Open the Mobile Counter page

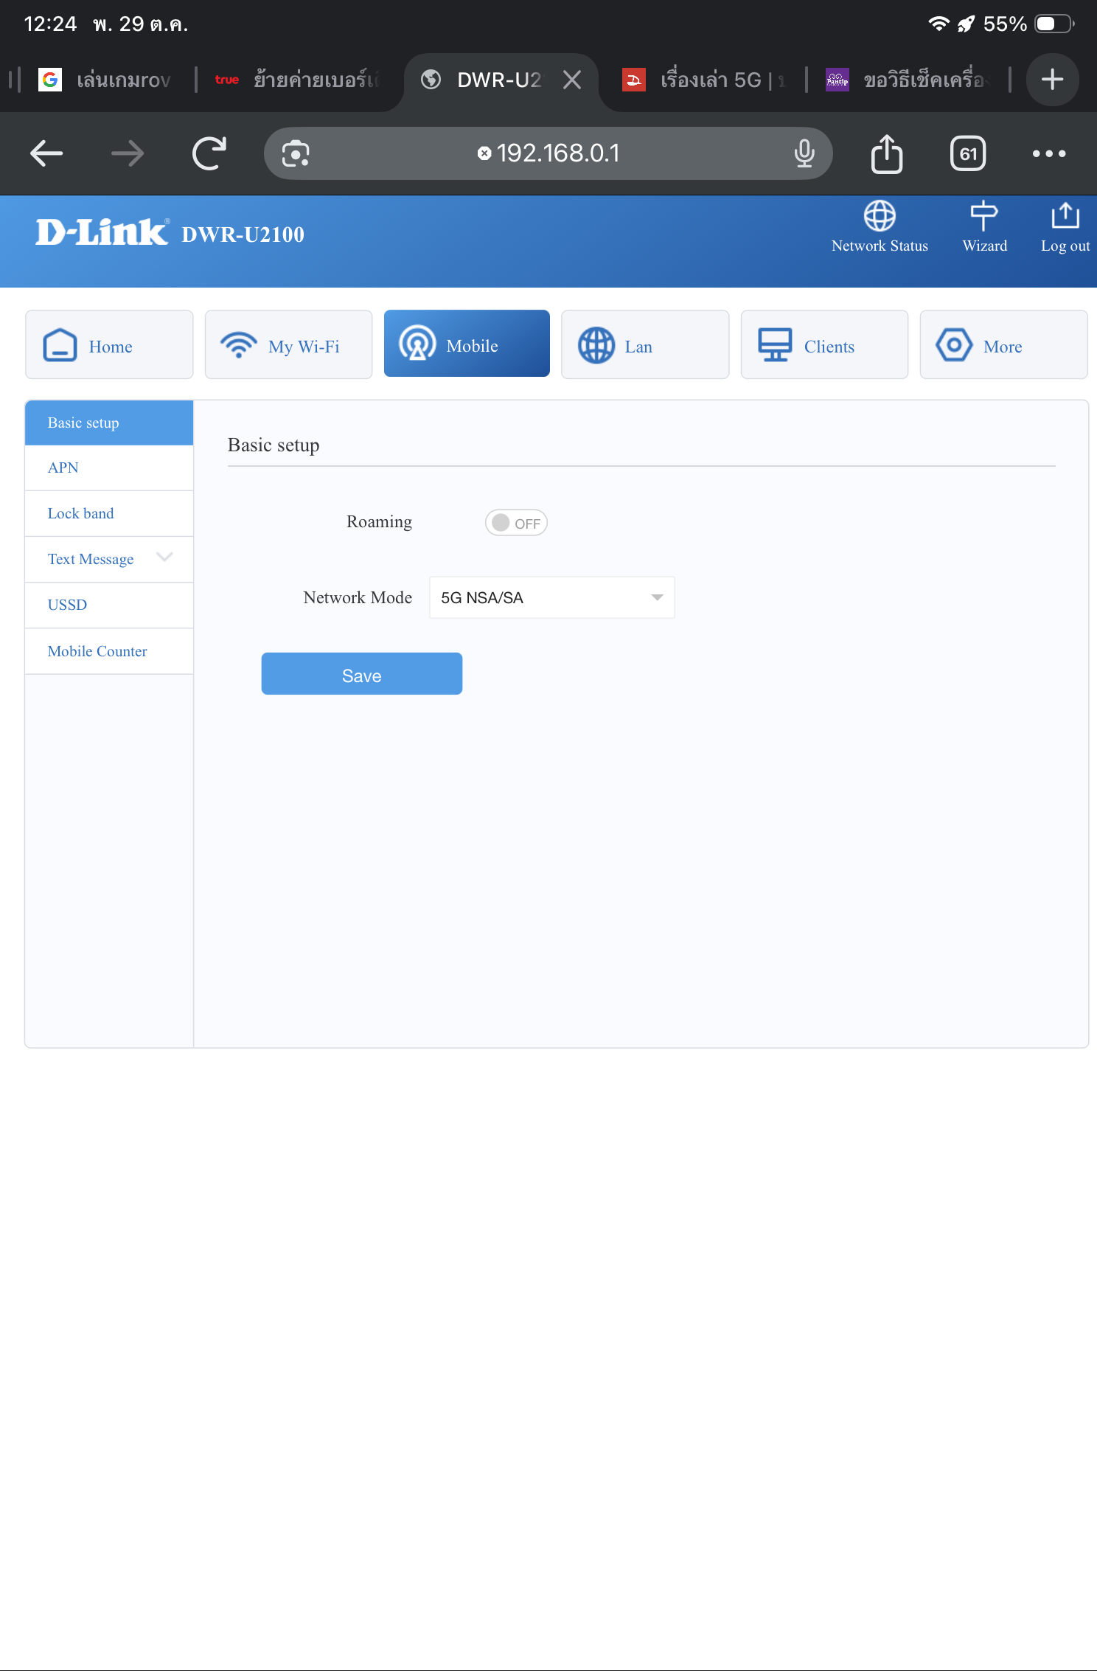[109, 651]
